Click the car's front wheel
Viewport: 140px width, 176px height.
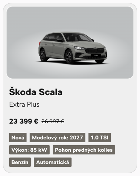pyautogui.click(x=69, y=57)
